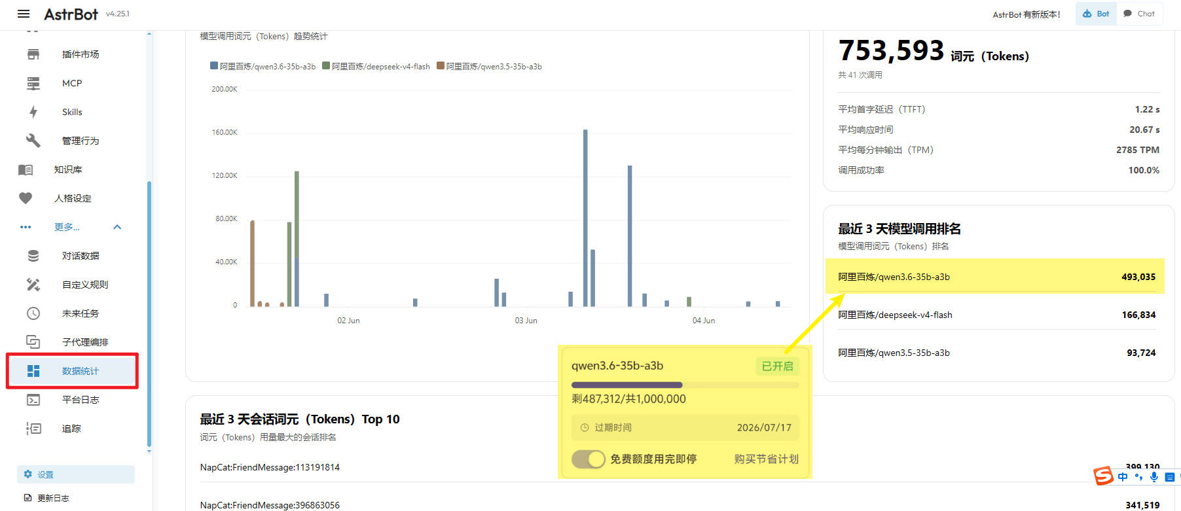Switch to Chat mode in header

[x=1139, y=14]
